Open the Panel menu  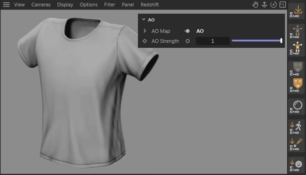point(128,5)
